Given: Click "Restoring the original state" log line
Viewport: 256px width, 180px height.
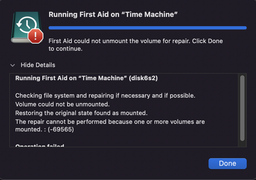Looking at the screenshot, I should [x=81, y=113].
